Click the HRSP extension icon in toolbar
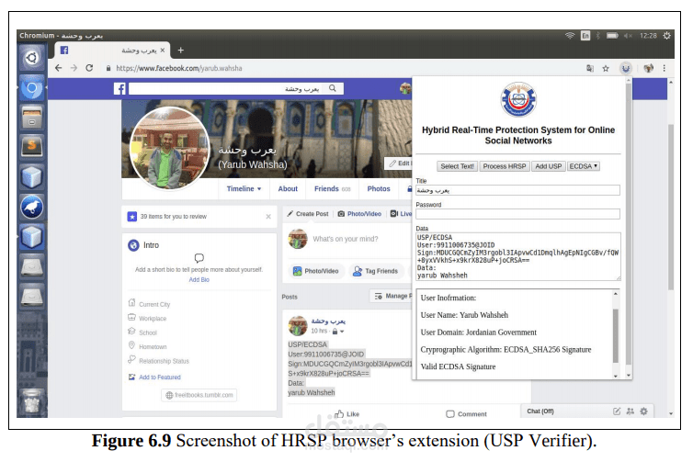 point(626,69)
